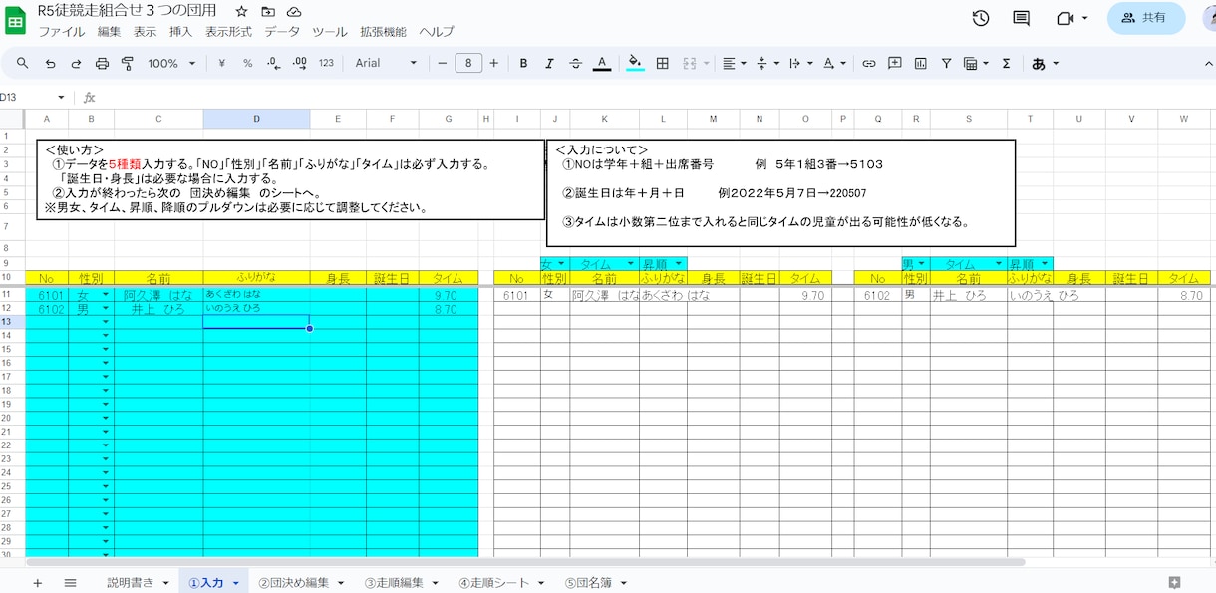
Task: Open the 表示形式 menu
Action: click(x=229, y=32)
